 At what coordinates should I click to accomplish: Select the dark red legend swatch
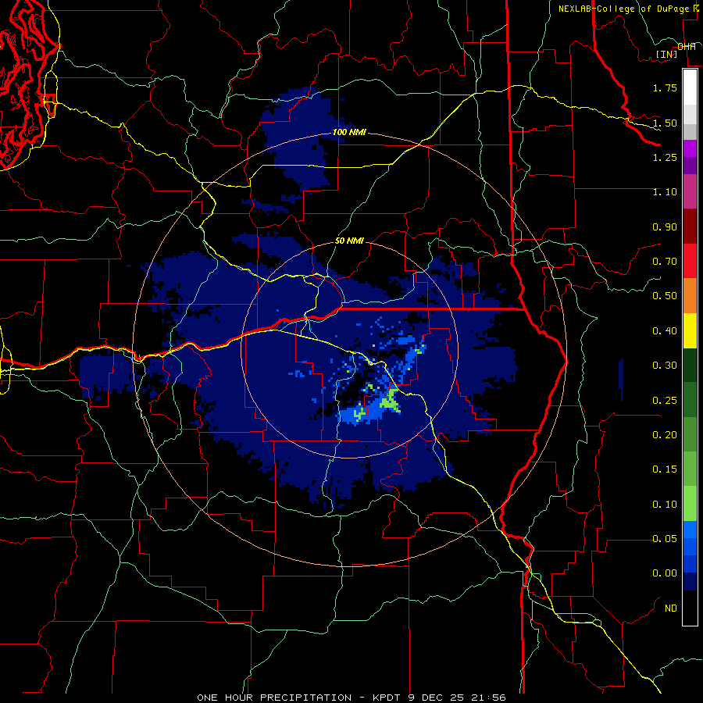[x=690, y=227]
